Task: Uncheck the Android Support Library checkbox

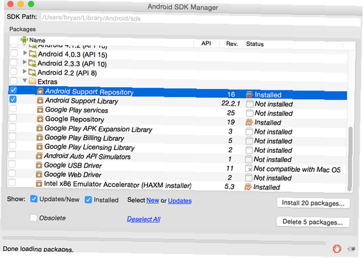Action: (x=13, y=99)
